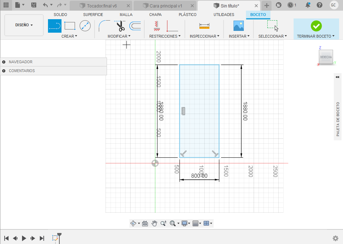Click the green Terminar Boceto checkmark
343x244 pixels.
[x=316, y=26]
